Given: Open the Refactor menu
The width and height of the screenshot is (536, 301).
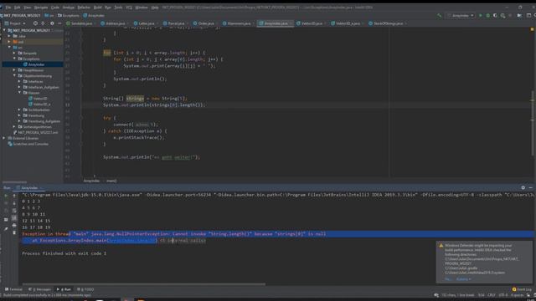Looking at the screenshot, I should 84,8.
